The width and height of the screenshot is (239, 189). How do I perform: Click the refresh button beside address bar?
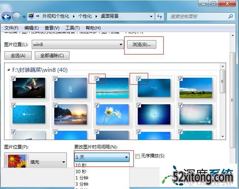pyautogui.click(x=160, y=16)
